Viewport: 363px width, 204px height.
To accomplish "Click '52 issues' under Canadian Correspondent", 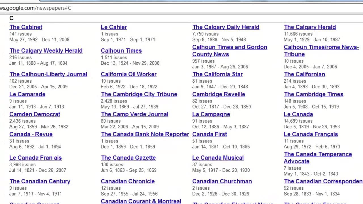I will [294, 188].
